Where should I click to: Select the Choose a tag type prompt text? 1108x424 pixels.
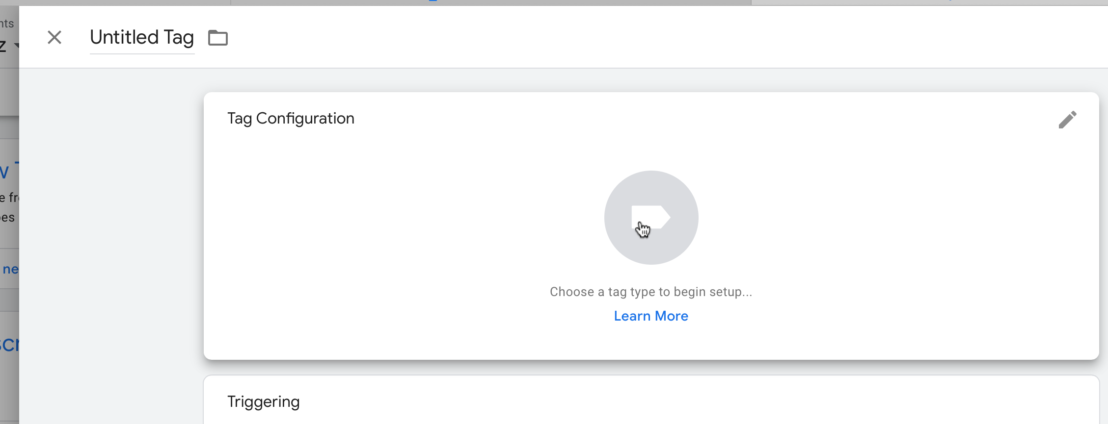[x=651, y=292]
